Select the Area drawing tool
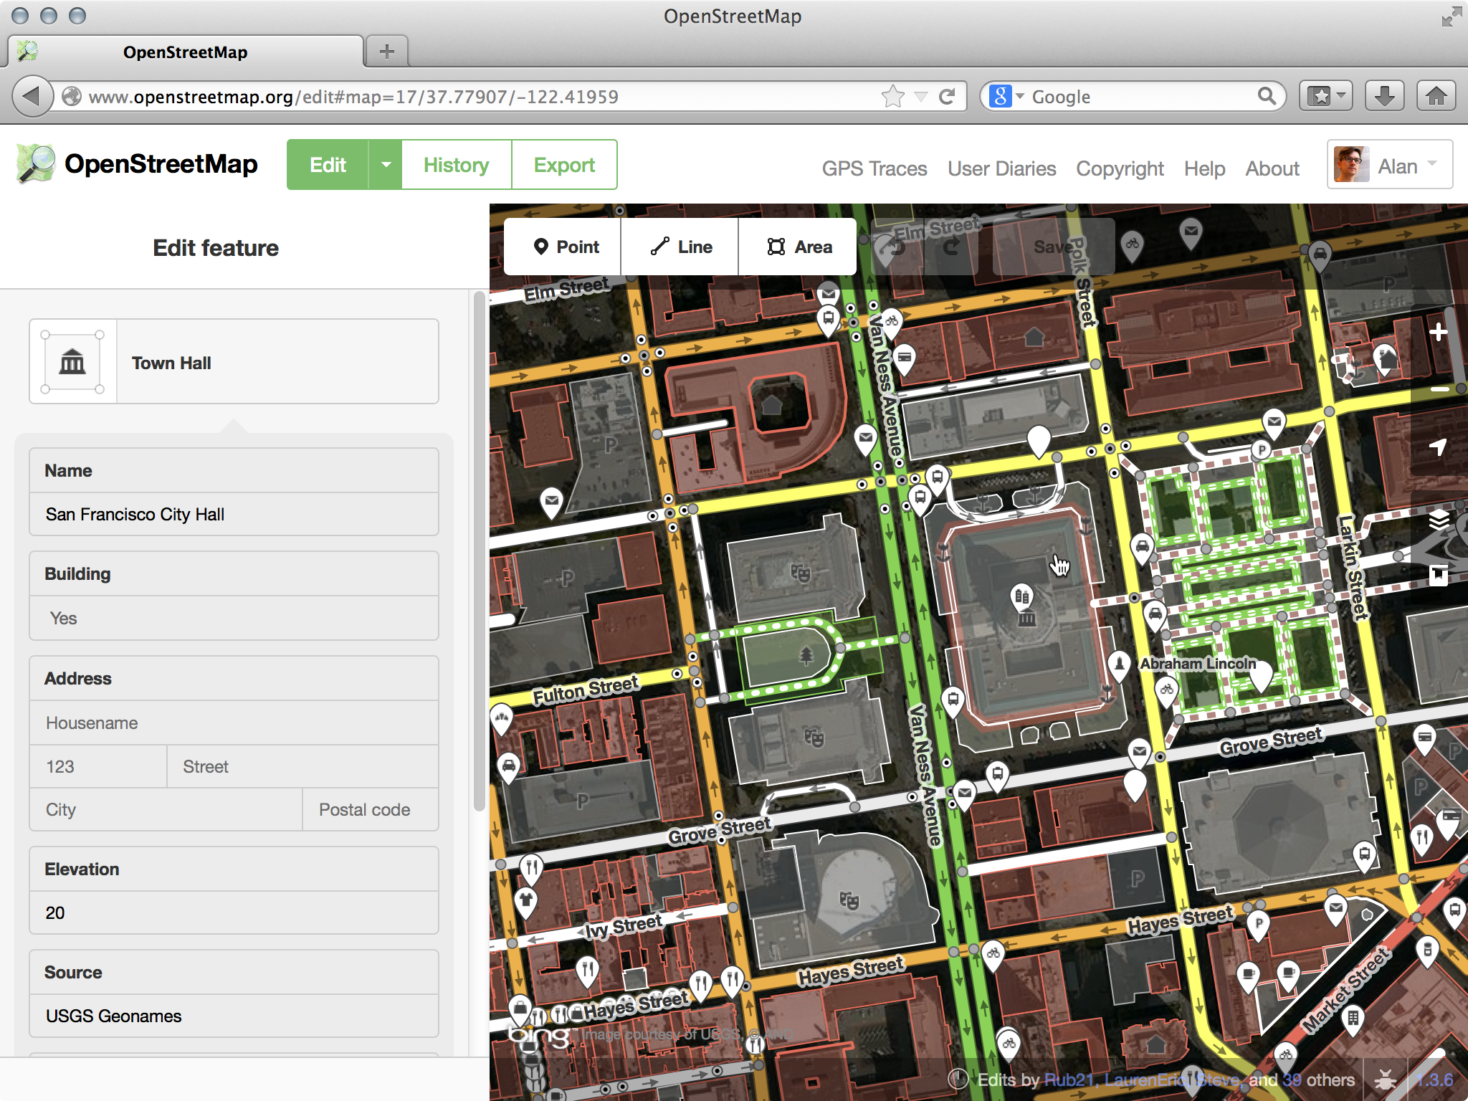Viewport: 1468px width, 1101px height. pos(798,247)
